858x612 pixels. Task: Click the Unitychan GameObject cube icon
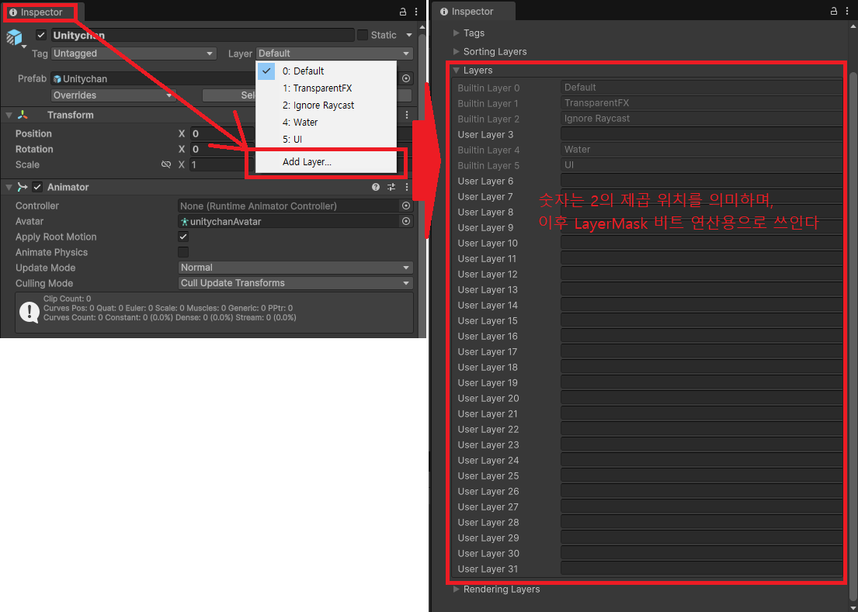[14, 38]
